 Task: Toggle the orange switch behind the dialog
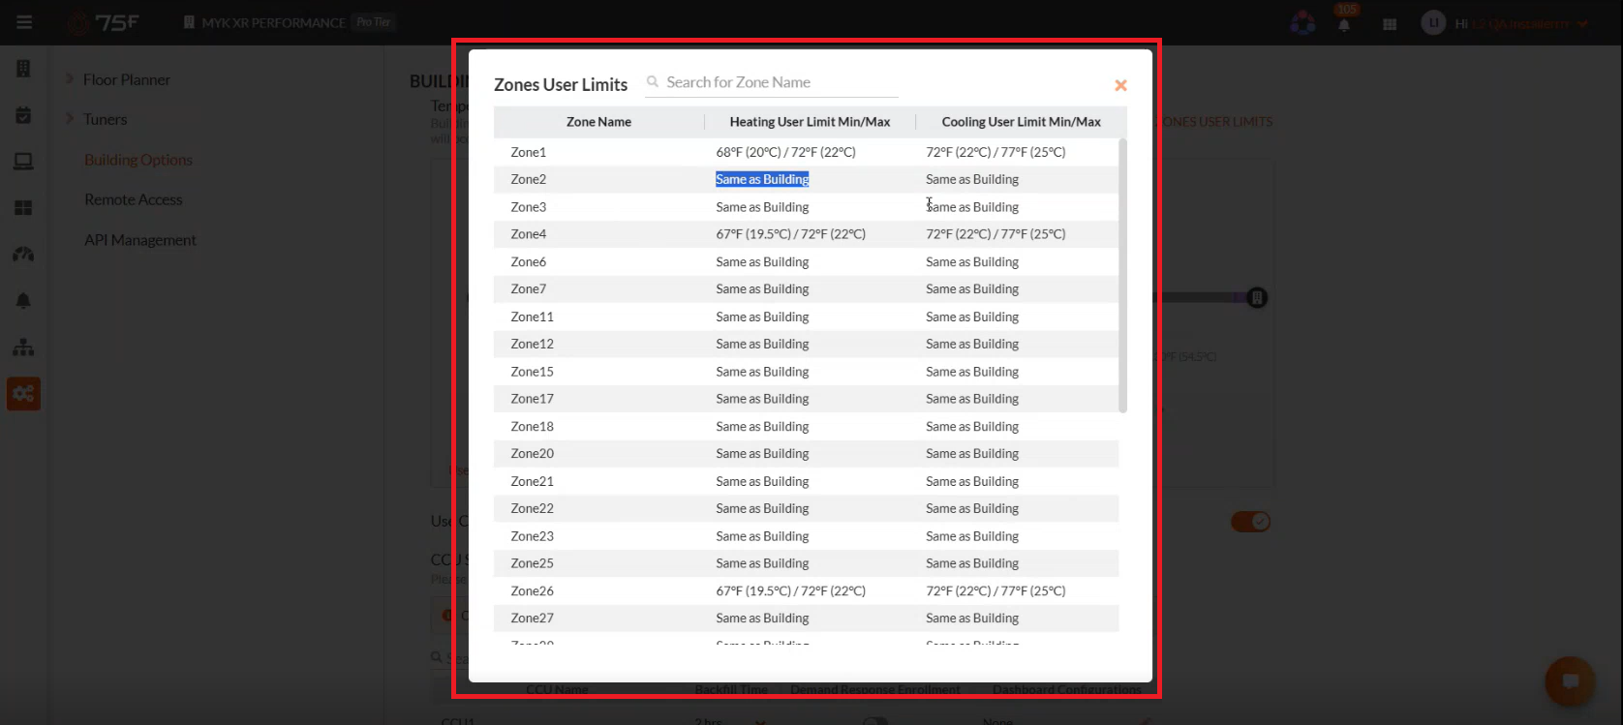point(1250,522)
